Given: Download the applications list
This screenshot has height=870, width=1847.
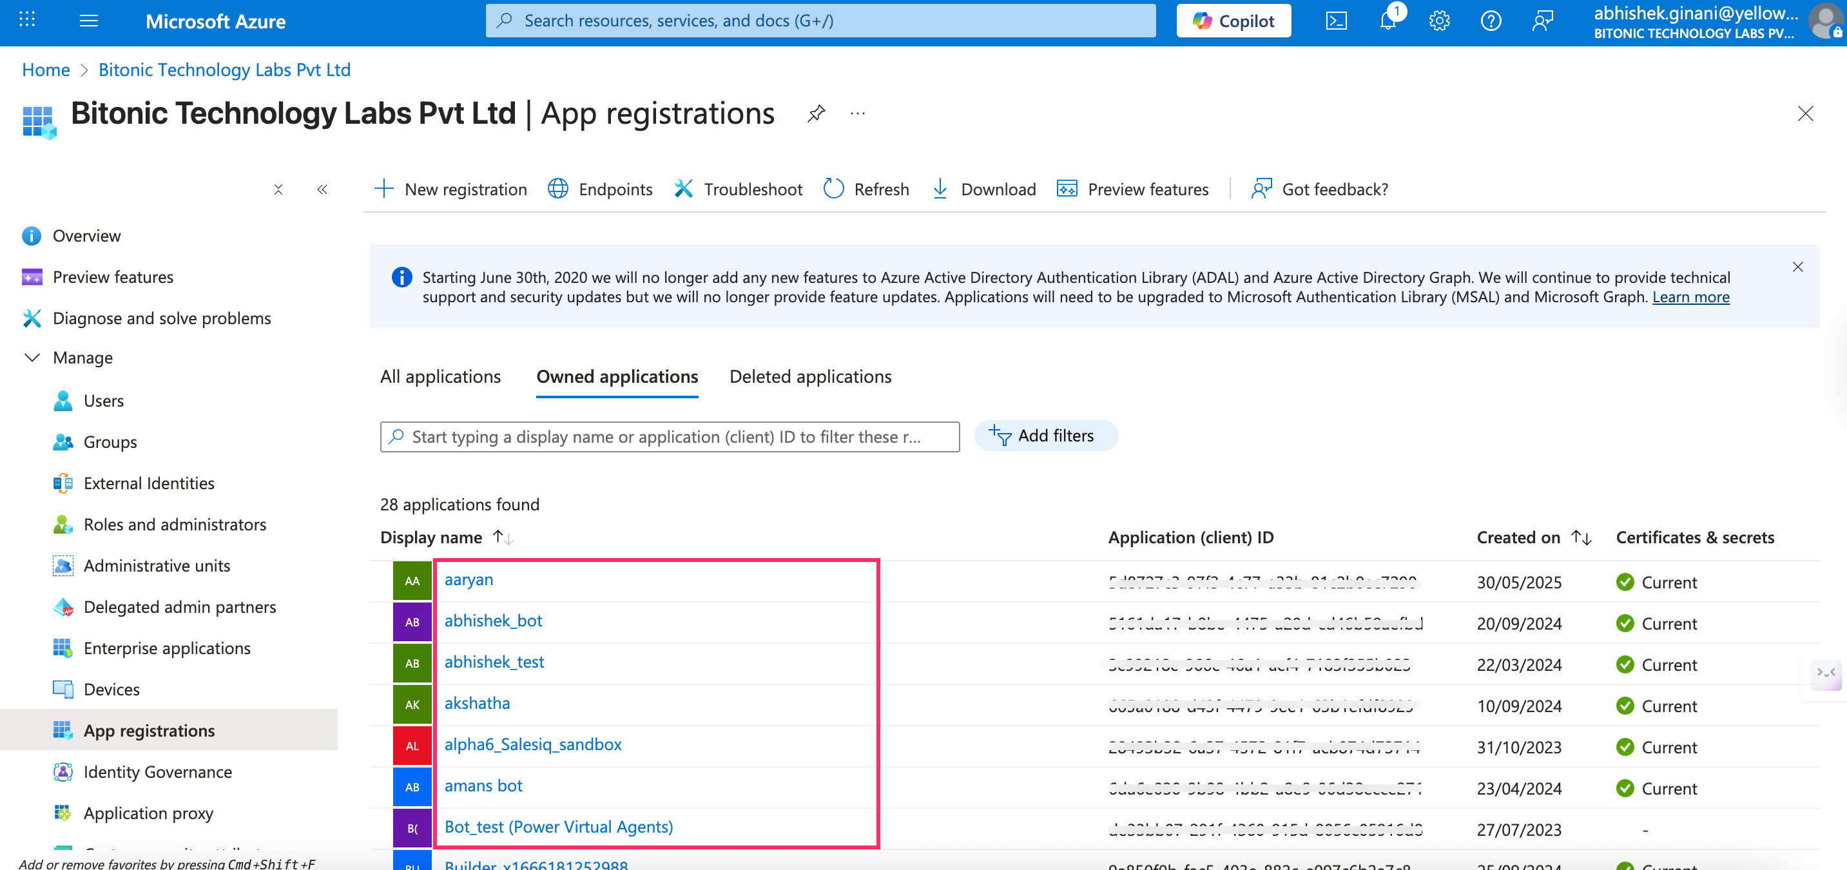Looking at the screenshot, I should coord(983,189).
